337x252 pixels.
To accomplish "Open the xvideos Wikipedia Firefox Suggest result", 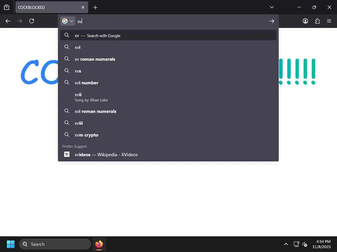I will pos(168,155).
